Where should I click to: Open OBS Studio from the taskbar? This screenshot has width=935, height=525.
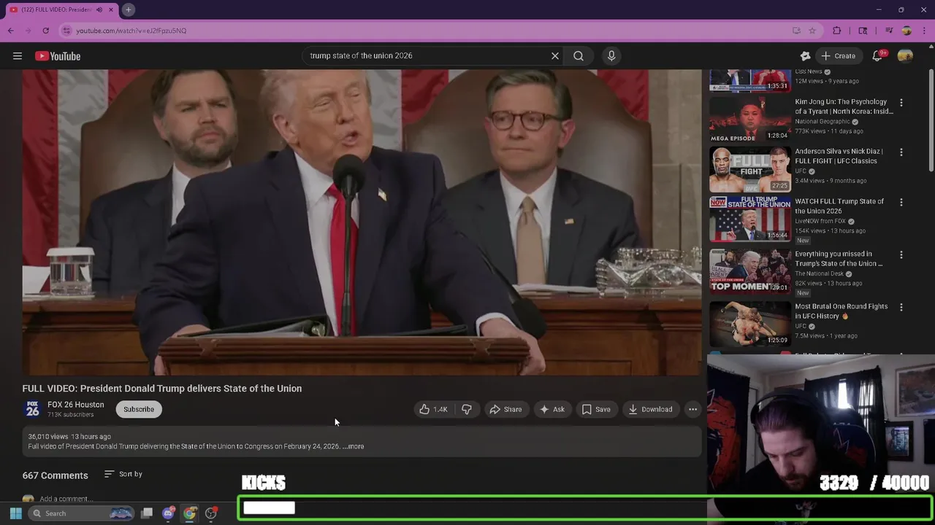pos(211,513)
